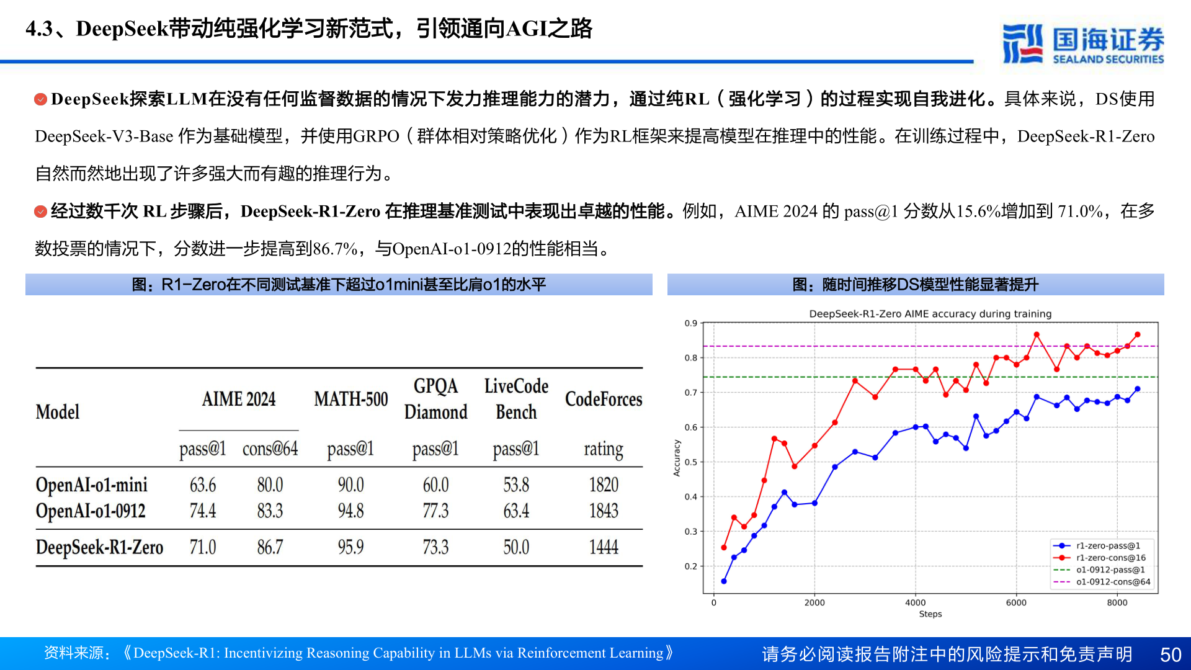Click the 83.3 cell for o1-0912

270,511
